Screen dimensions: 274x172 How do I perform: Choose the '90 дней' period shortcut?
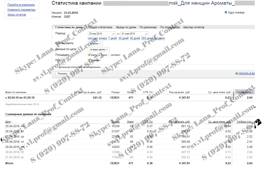(x=135, y=38)
